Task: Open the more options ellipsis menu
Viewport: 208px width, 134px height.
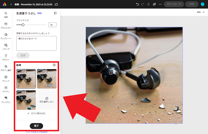Action: [160, 4]
